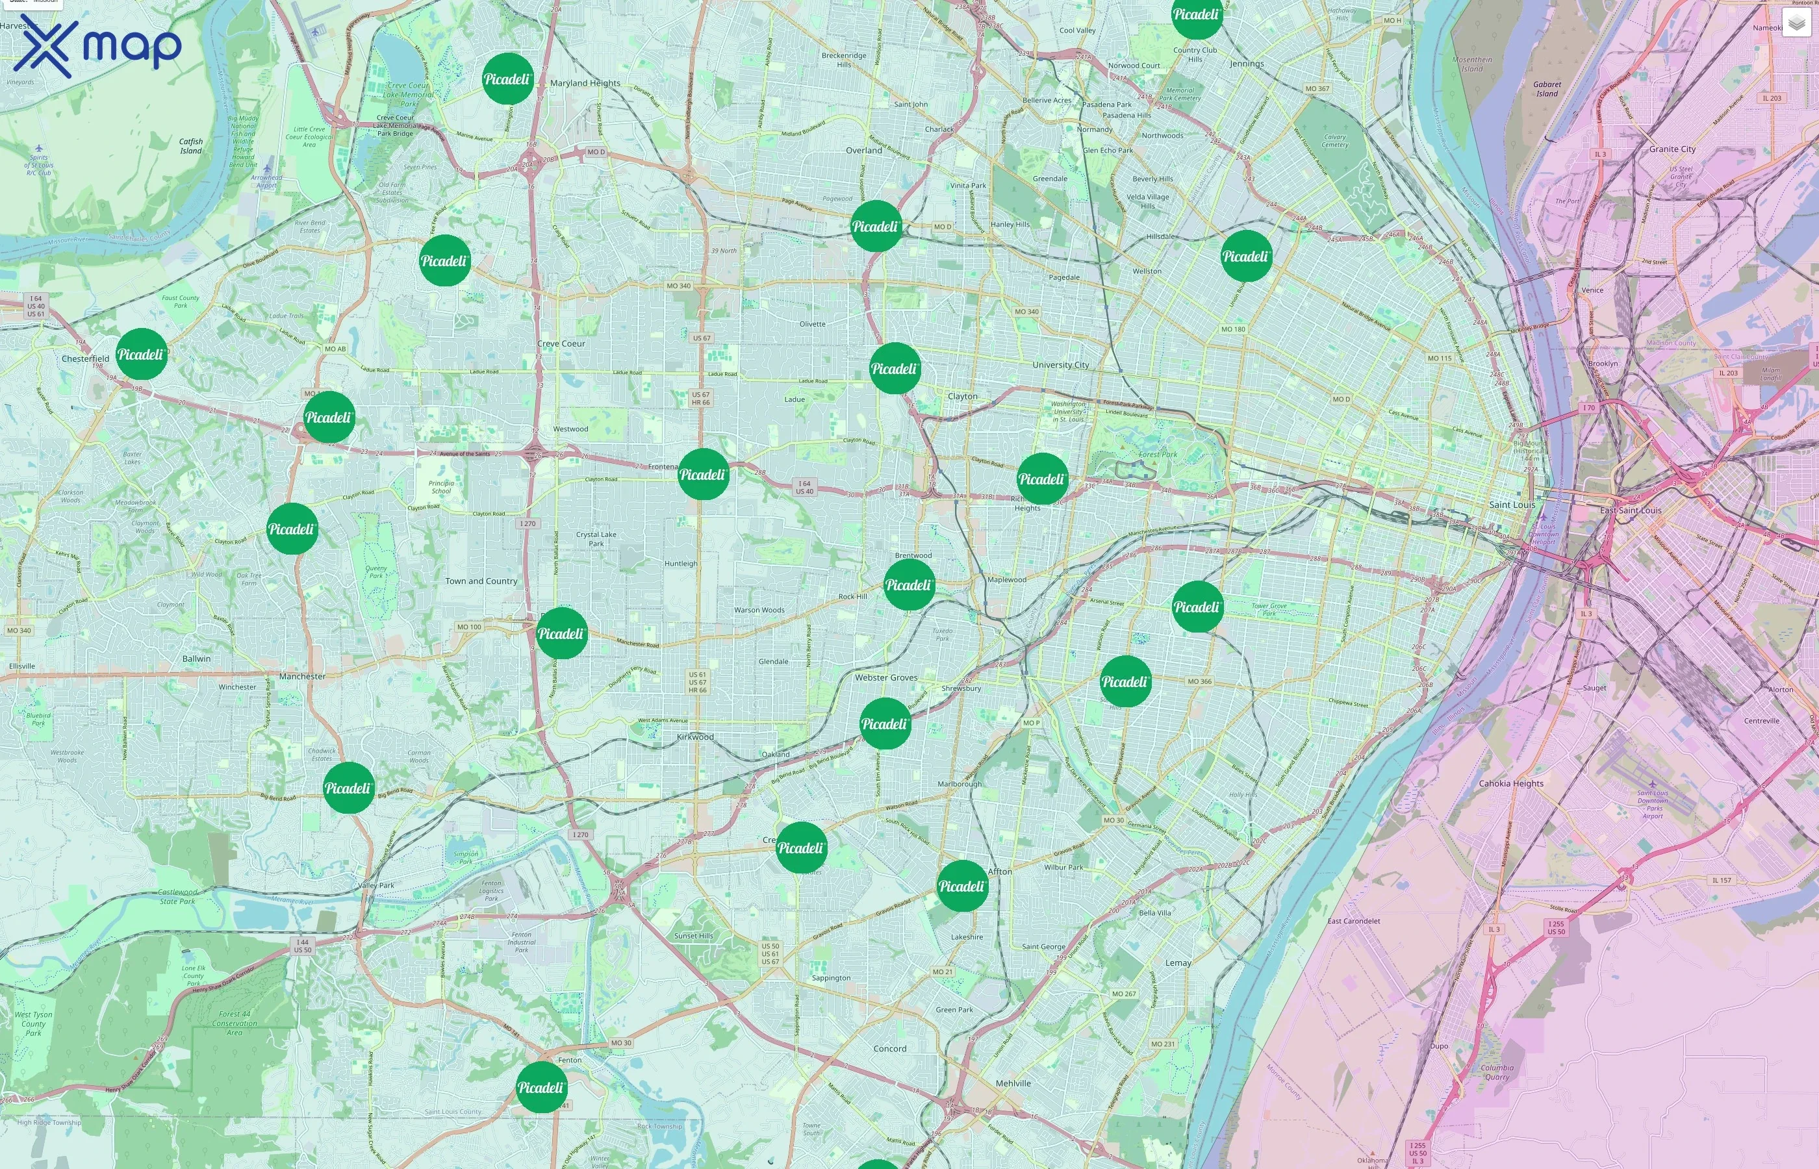Select the Picadeli marker near Clayton
Screen dimensions: 1819x1169
[895, 369]
